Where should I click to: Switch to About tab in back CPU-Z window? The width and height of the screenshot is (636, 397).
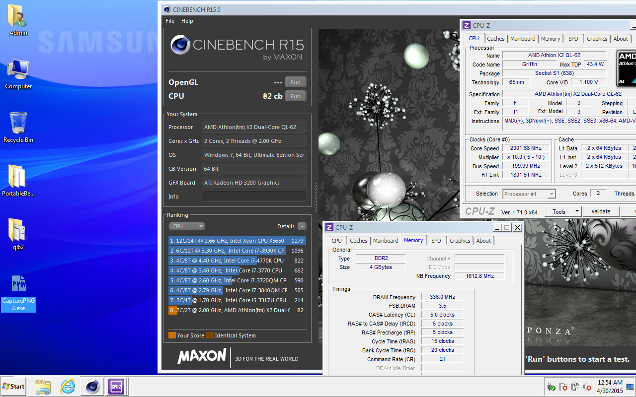pyautogui.click(x=620, y=39)
